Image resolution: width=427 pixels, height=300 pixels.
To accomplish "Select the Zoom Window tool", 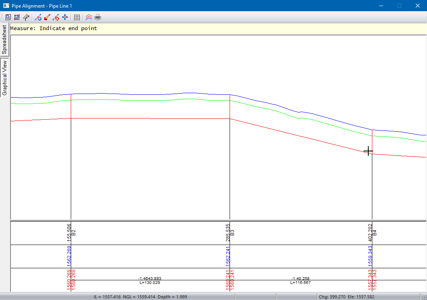I will coord(17,17).
